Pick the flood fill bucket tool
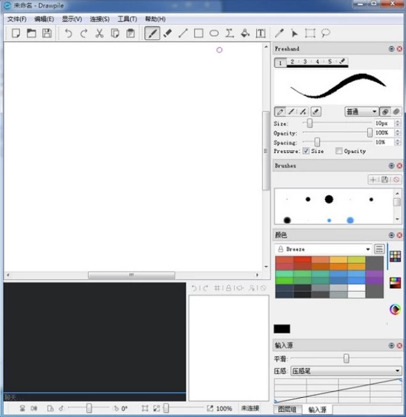 pyautogui.click(x=246, y=33)
